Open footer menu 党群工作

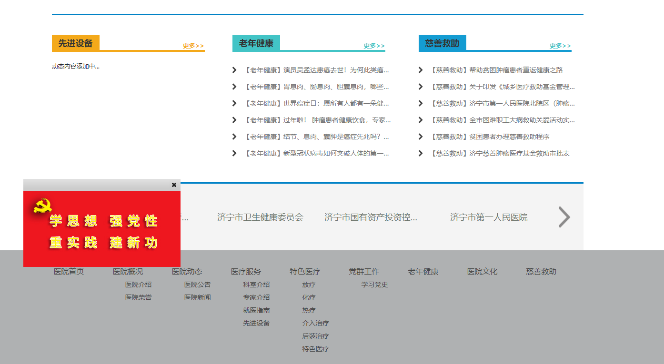click(364, 272)
